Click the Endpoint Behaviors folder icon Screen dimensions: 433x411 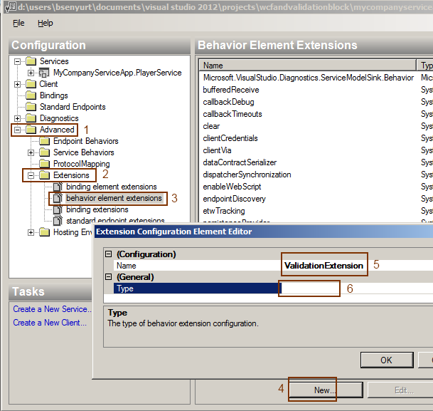click(x=45, y=141)
